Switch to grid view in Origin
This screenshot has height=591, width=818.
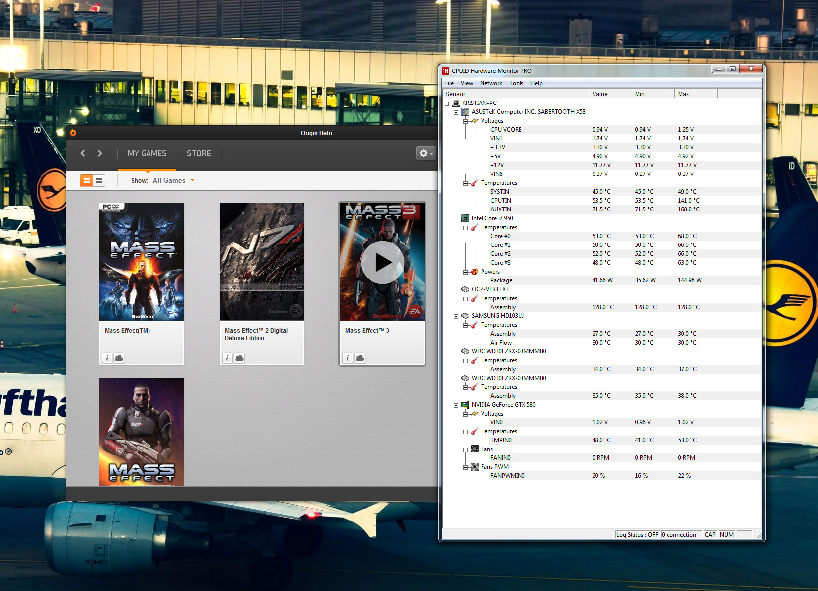[87, 180]
